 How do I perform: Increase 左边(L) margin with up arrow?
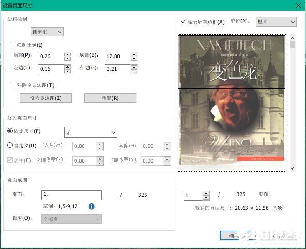click(x=68, y=67)
